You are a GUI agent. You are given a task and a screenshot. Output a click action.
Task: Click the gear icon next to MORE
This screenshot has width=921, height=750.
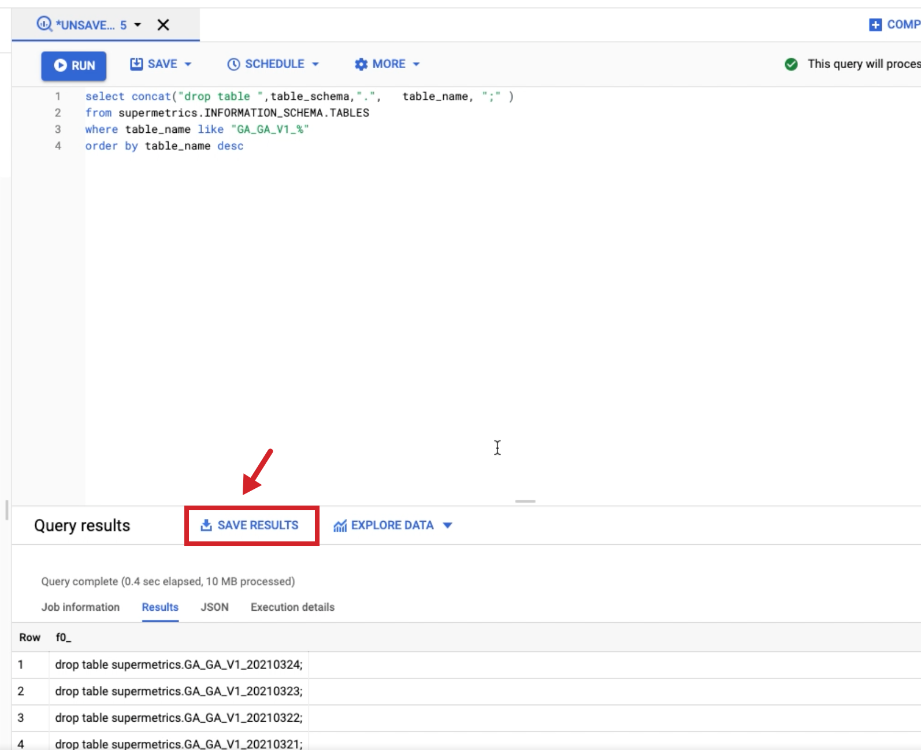pos(361,64)
